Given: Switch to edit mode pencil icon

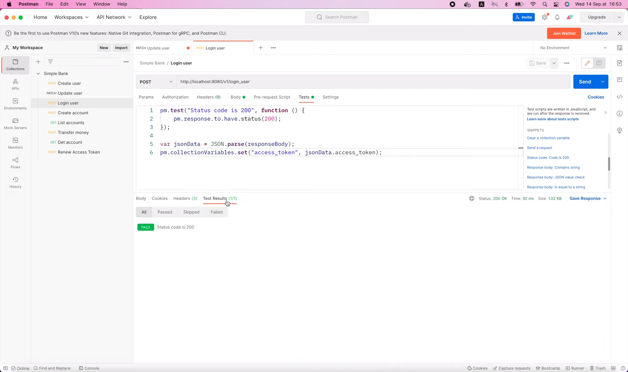Looking at the screenshot, I should pos(587,63).
